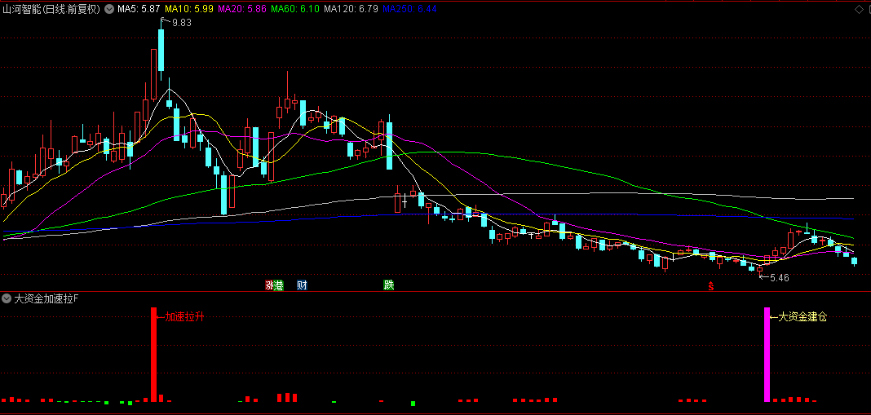Select the 山河智能(日线.前复权) chart title
The height and width of the screenshot is (415, 871).
(51, 9)
